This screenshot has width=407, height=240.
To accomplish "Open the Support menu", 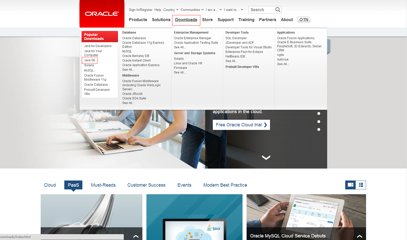I will pos(225,20).
